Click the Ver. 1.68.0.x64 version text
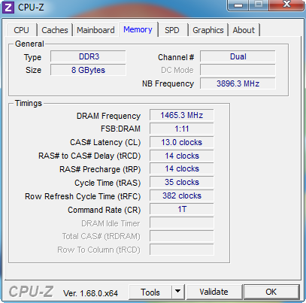 (90, 293)
